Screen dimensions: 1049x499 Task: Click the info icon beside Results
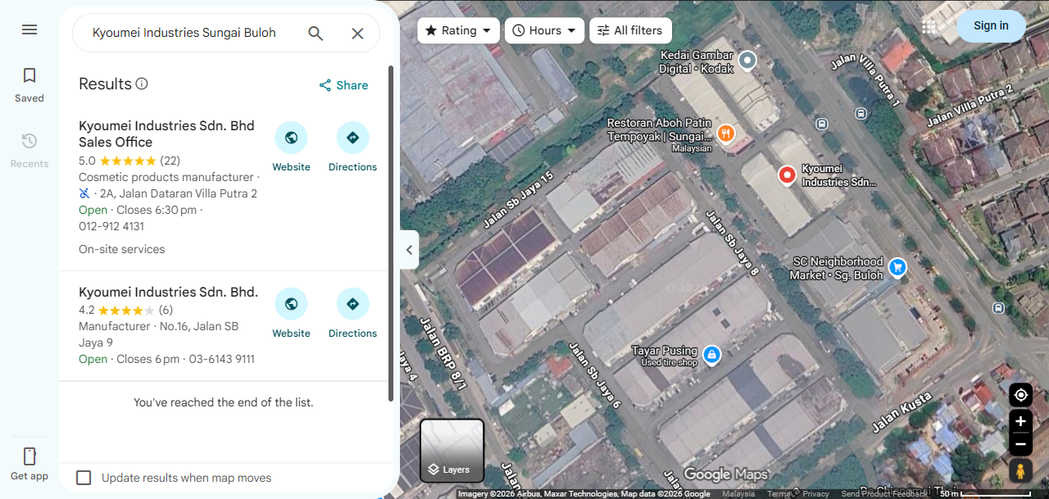coord(142,84)
